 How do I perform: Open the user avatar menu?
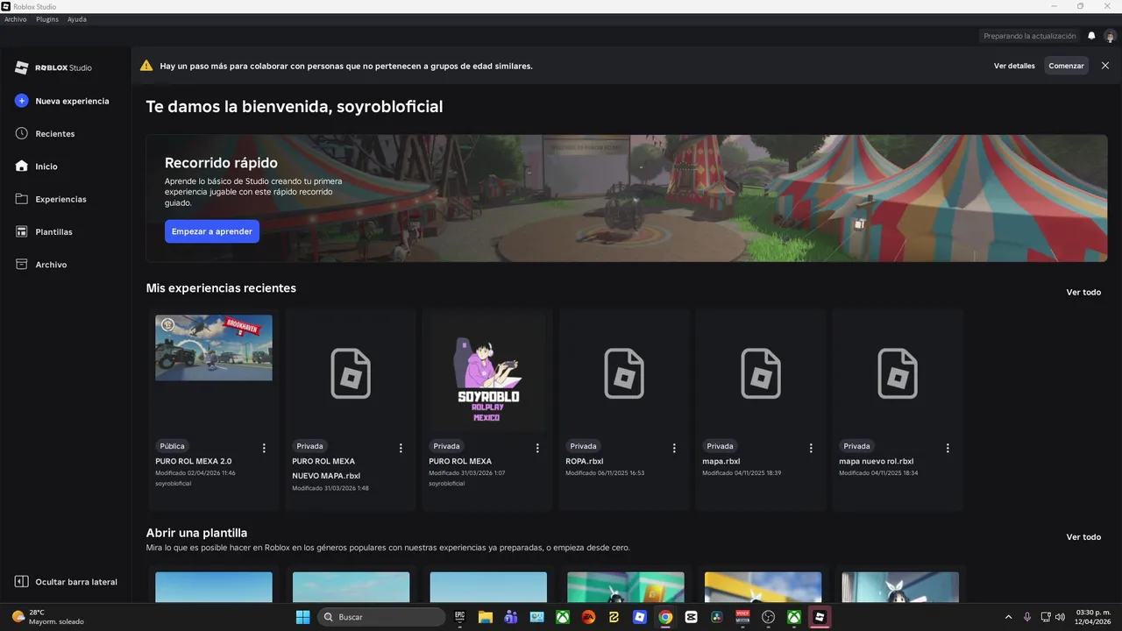(1111, 36)
